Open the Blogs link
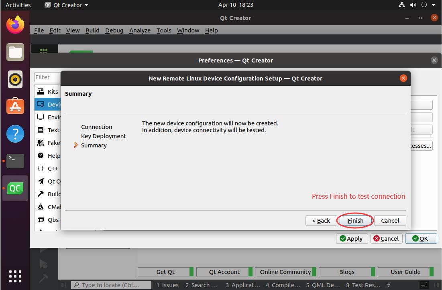 tap(347, 272)
